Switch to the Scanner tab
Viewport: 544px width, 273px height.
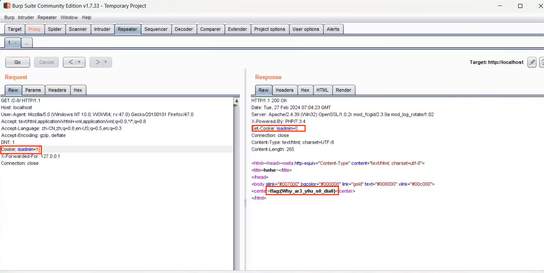click(x=78, y=29)
